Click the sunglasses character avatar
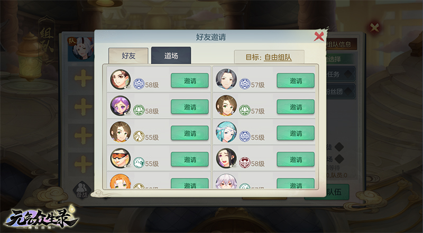Viewport: 423px width, 233px height. click(x=121, y=158)
